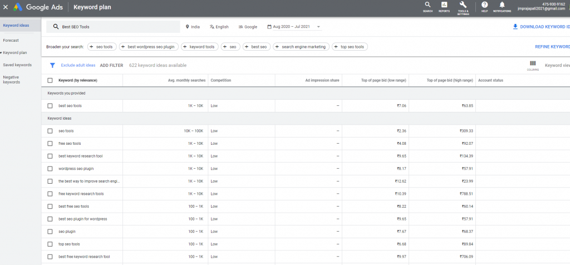The height and width of the screenshot is (265, 570).
Task: Open Negative keywords in sidebar
Action: click(x=12, y=80)
